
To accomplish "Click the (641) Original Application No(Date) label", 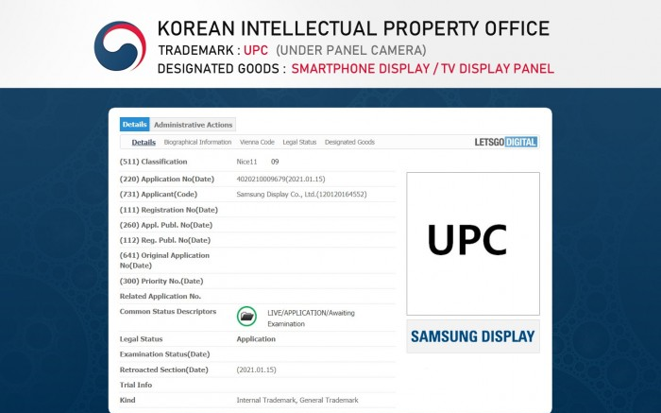I will (164, 260).
